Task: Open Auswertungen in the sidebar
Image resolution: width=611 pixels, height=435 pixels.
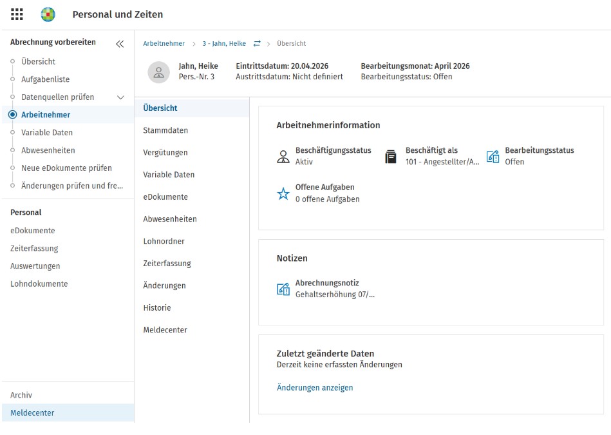Action: pos(35,266)
